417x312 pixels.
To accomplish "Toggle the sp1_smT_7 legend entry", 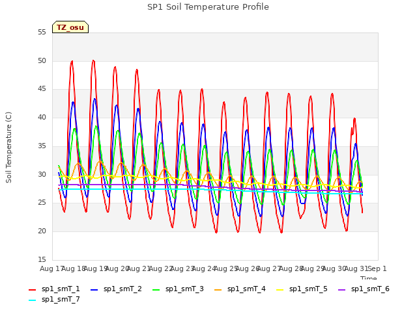I will coord(54,299).
